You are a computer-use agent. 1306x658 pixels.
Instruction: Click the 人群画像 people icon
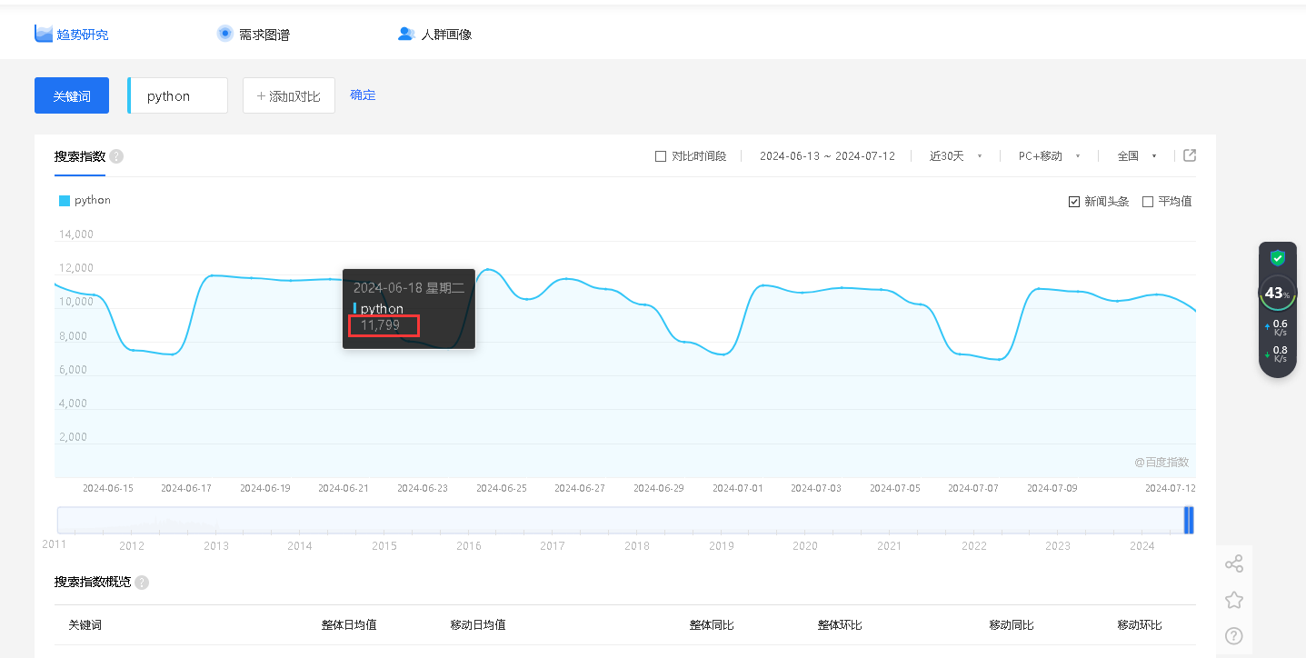[x=406, y=34]
